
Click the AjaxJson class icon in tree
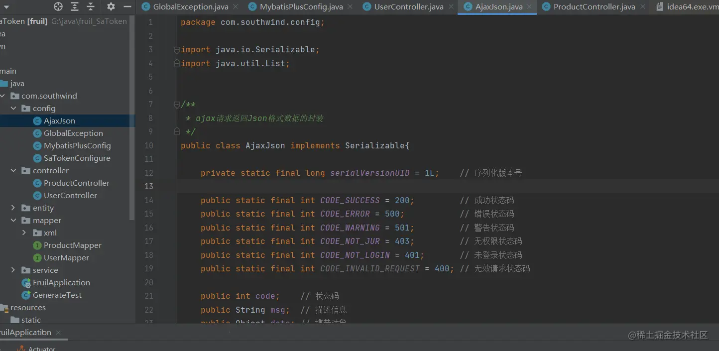[37, 121]
